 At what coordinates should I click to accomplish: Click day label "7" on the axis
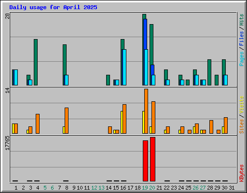[x=59, y=188]
